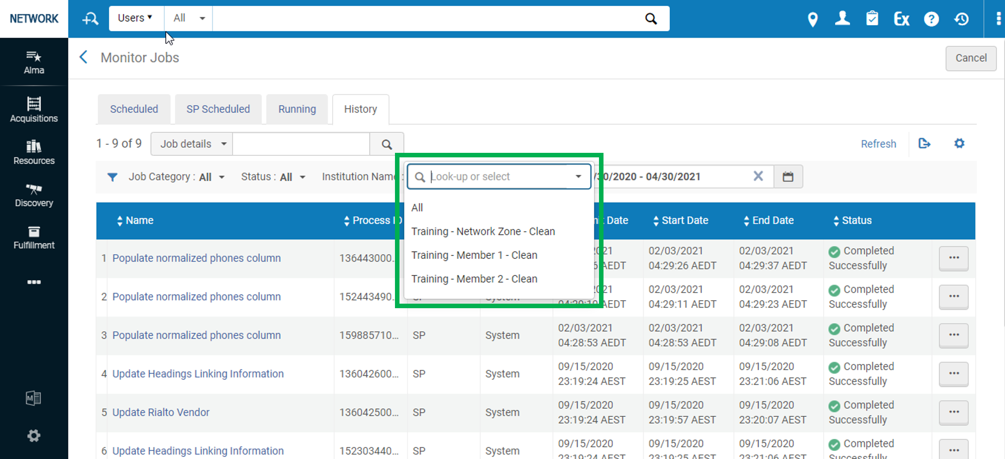Click the Refresh link
This screenshot has width=1005, height=459.
[x=878, y=144]
